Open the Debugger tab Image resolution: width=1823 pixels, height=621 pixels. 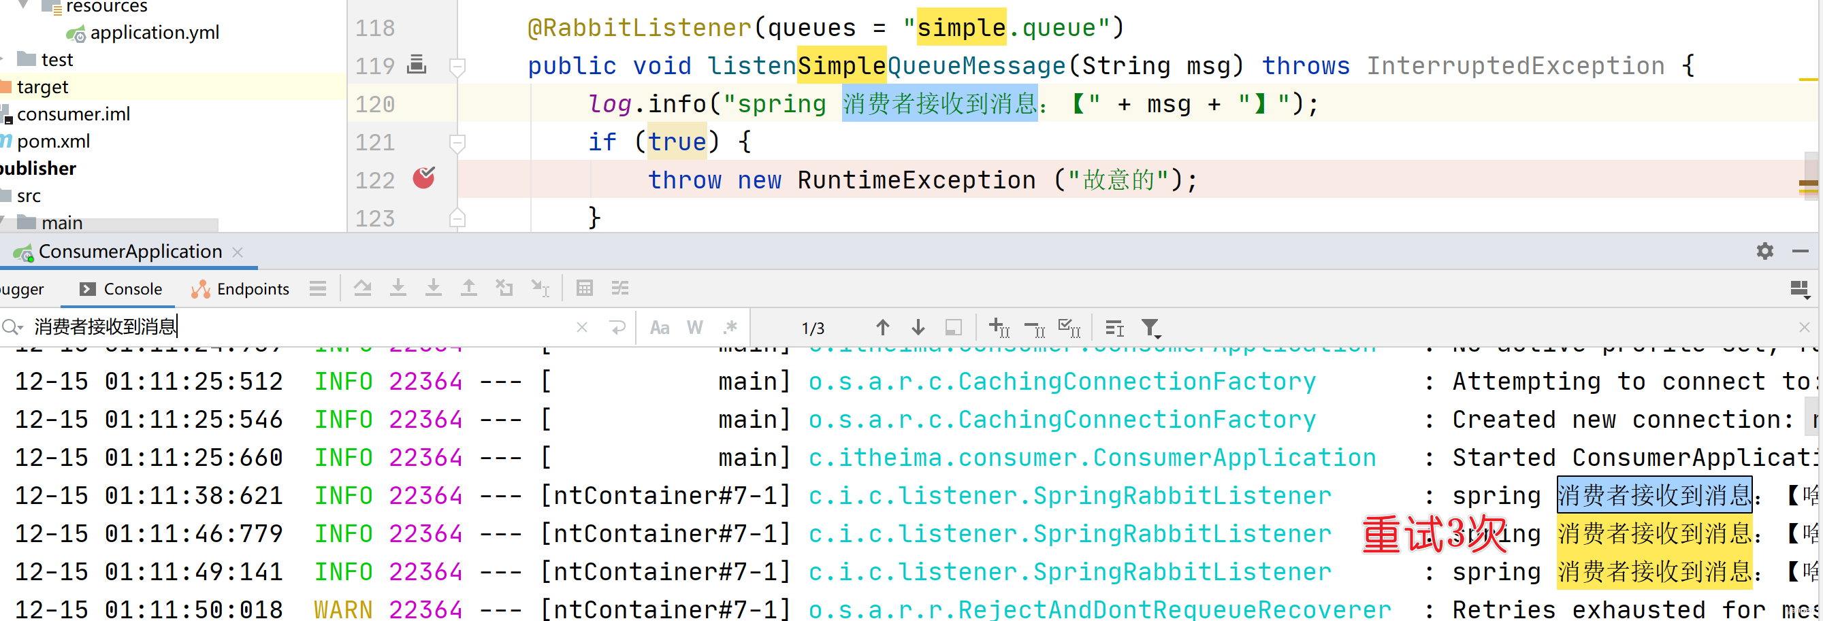(21, 288)
